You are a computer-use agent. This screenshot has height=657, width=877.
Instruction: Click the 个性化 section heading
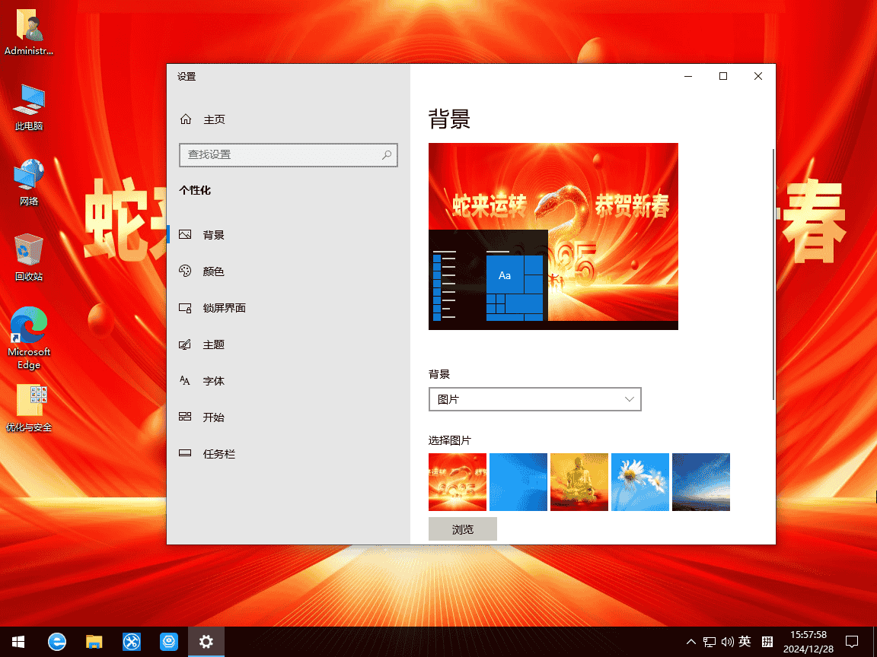(195, 190)
